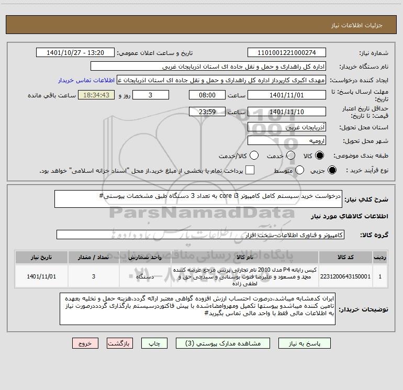The width and height of the screenshot is (403, 390).
Task: Click the شرح کلی نیاز label
Action: point(366,199)
